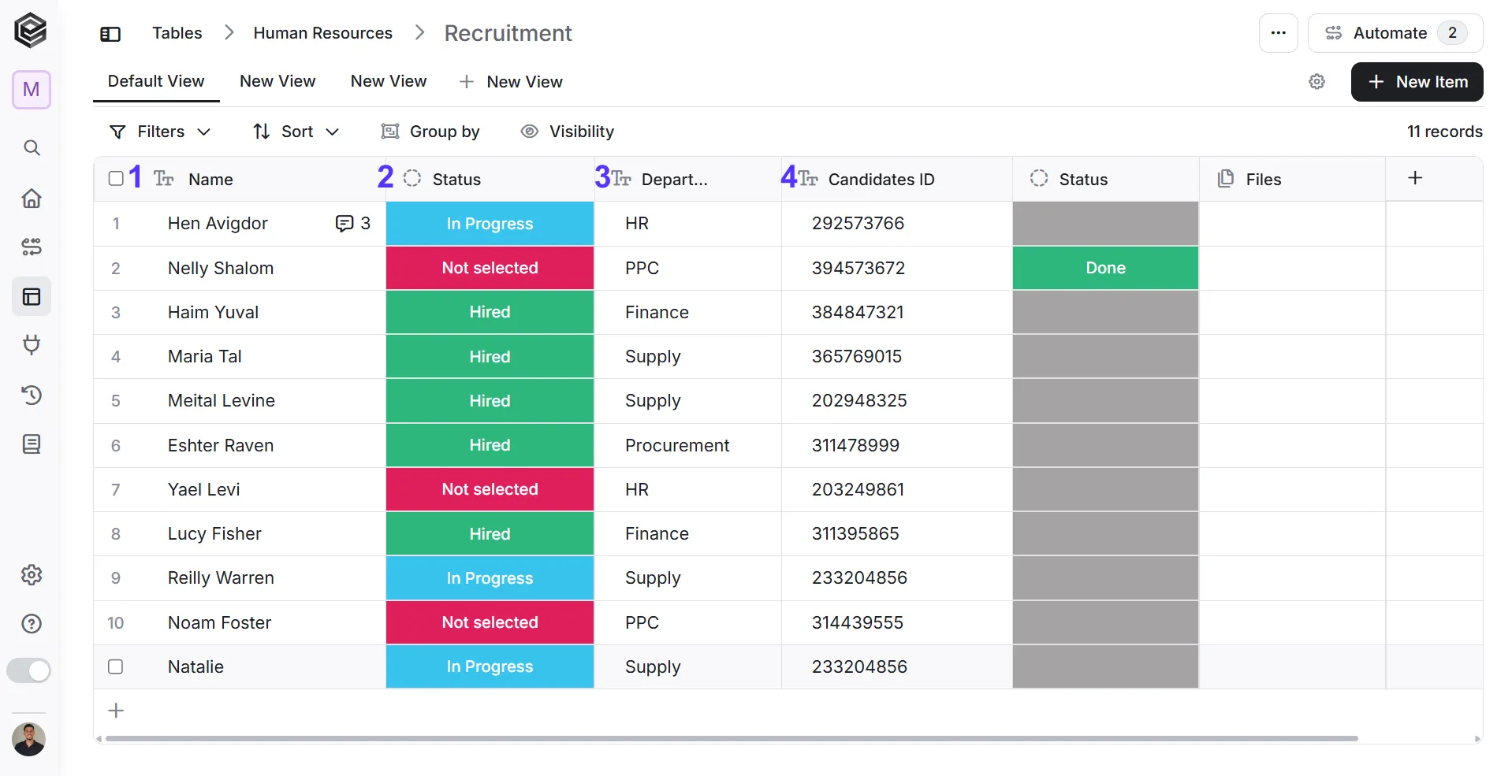The image size is (1512, 776).
Task: Expand the Sort dropdown
Action: click(296, 132)
